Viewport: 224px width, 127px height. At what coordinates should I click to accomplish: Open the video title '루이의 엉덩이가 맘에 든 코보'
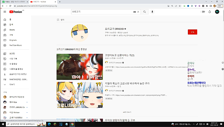pyautogui.click(x=120, y=120)
